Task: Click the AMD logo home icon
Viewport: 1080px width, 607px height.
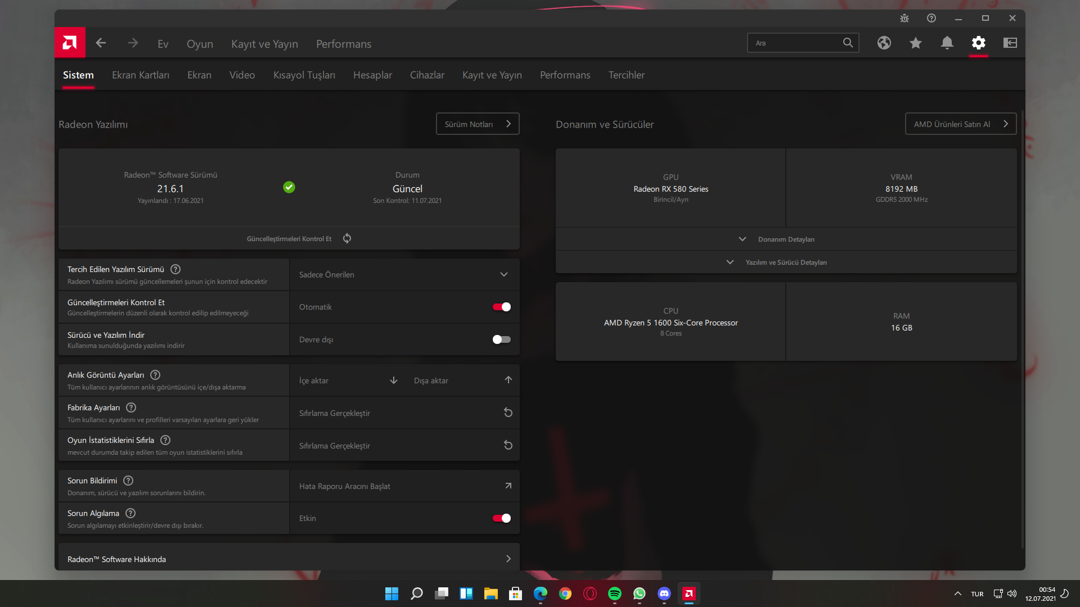Action: (70, 43)
